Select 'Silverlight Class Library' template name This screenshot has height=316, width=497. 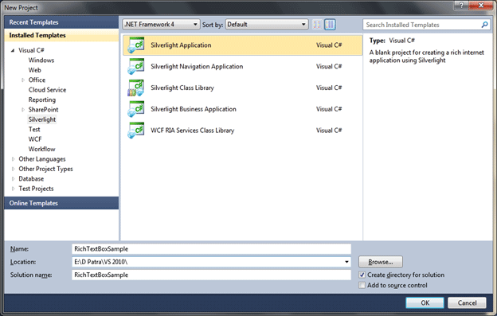182,88
